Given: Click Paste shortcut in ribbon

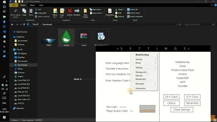Looking at the screenshot, I should point(42,17).
